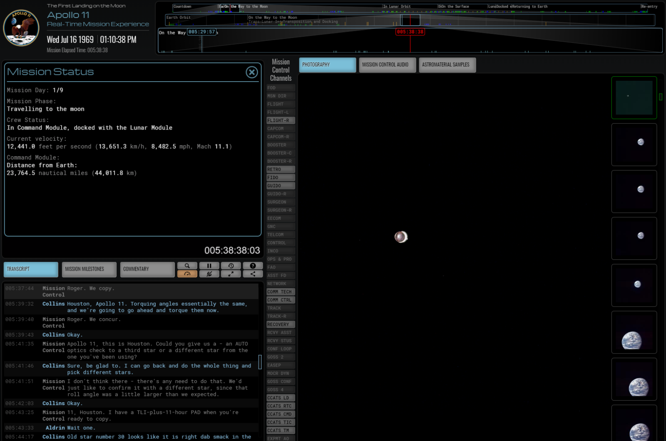Select the RETRO channel

click(281, 169)
